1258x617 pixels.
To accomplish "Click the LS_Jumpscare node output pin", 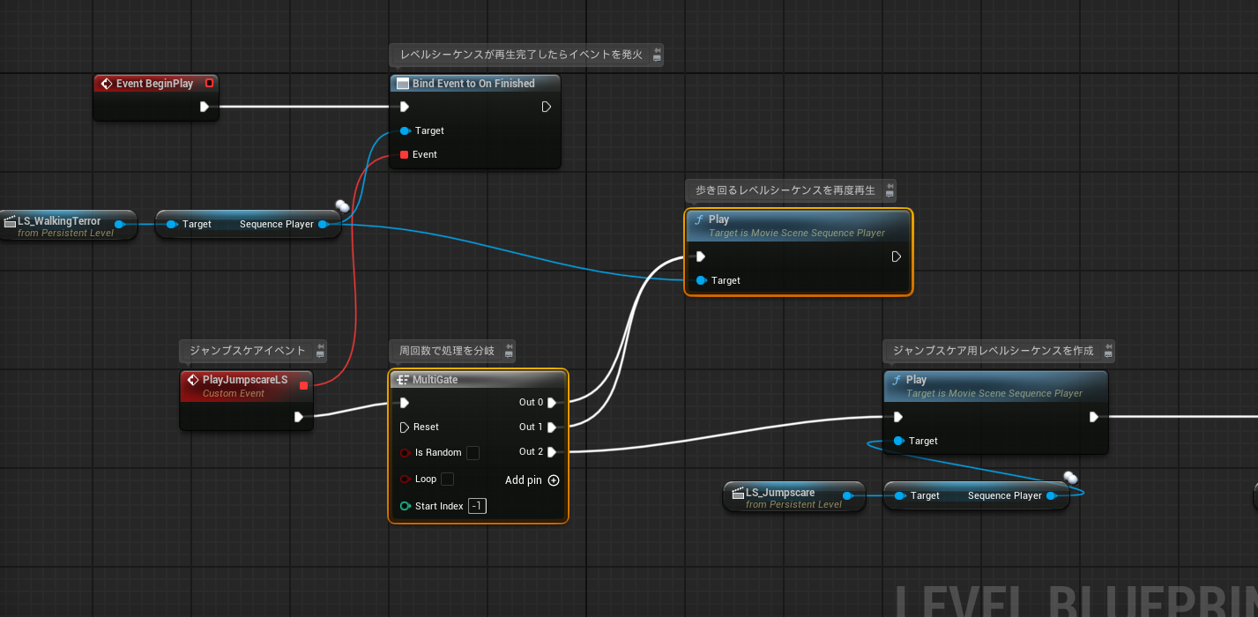I will pos(847,495).
